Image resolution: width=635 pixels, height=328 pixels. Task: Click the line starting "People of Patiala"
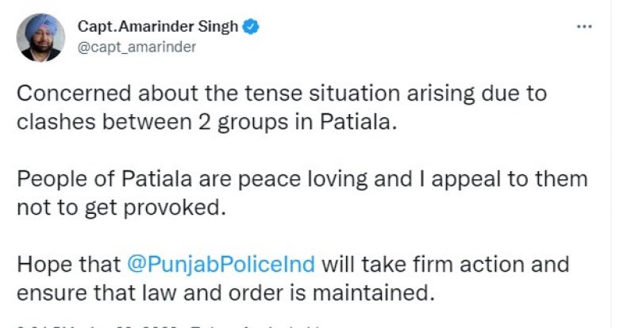click(x=302, y=179)
